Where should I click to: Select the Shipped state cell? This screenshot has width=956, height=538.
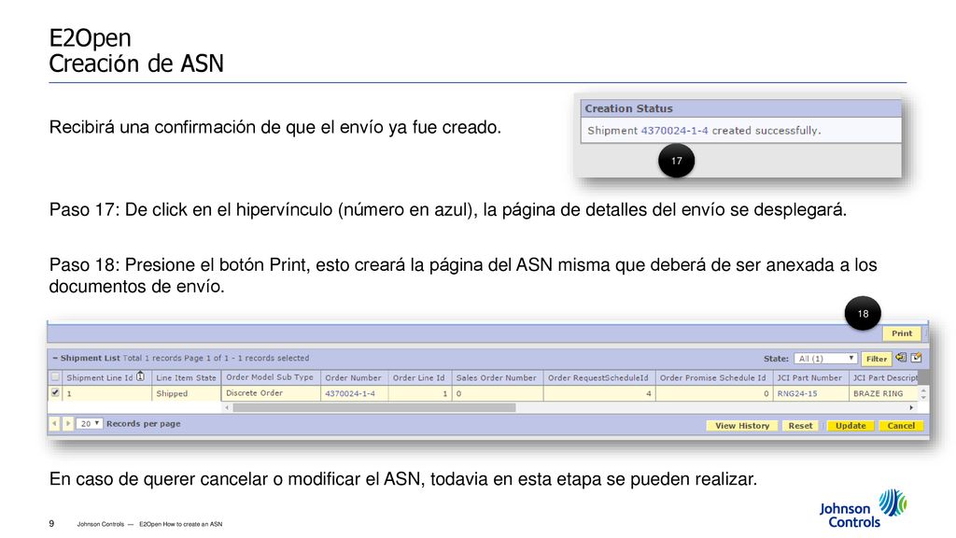pos(186,393)
